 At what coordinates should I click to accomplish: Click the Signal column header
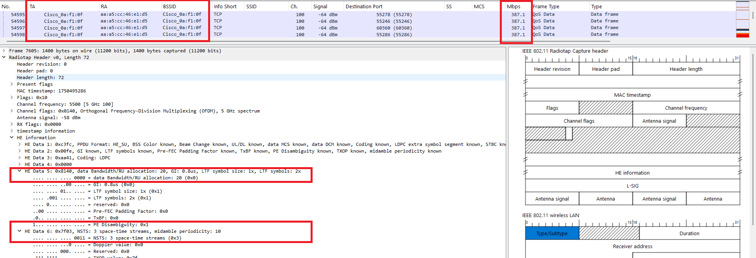pyautogui.click(x=320, y=6)
